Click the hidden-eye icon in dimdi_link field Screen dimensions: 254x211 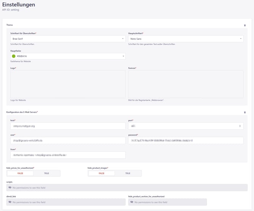(x=10, y=202)
